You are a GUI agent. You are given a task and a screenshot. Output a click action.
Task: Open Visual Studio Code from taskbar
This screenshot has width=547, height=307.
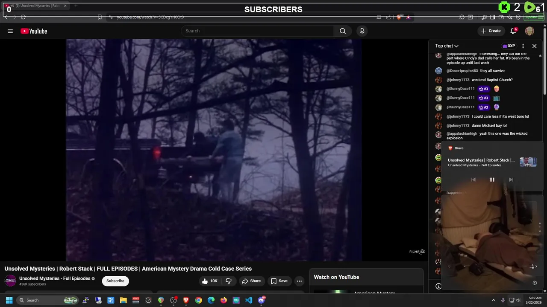point(249,300)
